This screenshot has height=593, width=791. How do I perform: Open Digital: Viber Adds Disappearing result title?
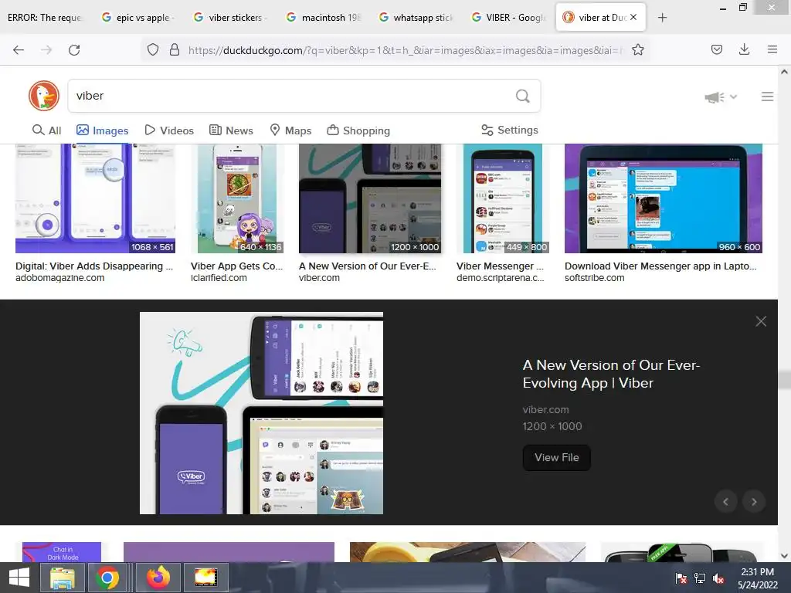[x=94, y=266]
